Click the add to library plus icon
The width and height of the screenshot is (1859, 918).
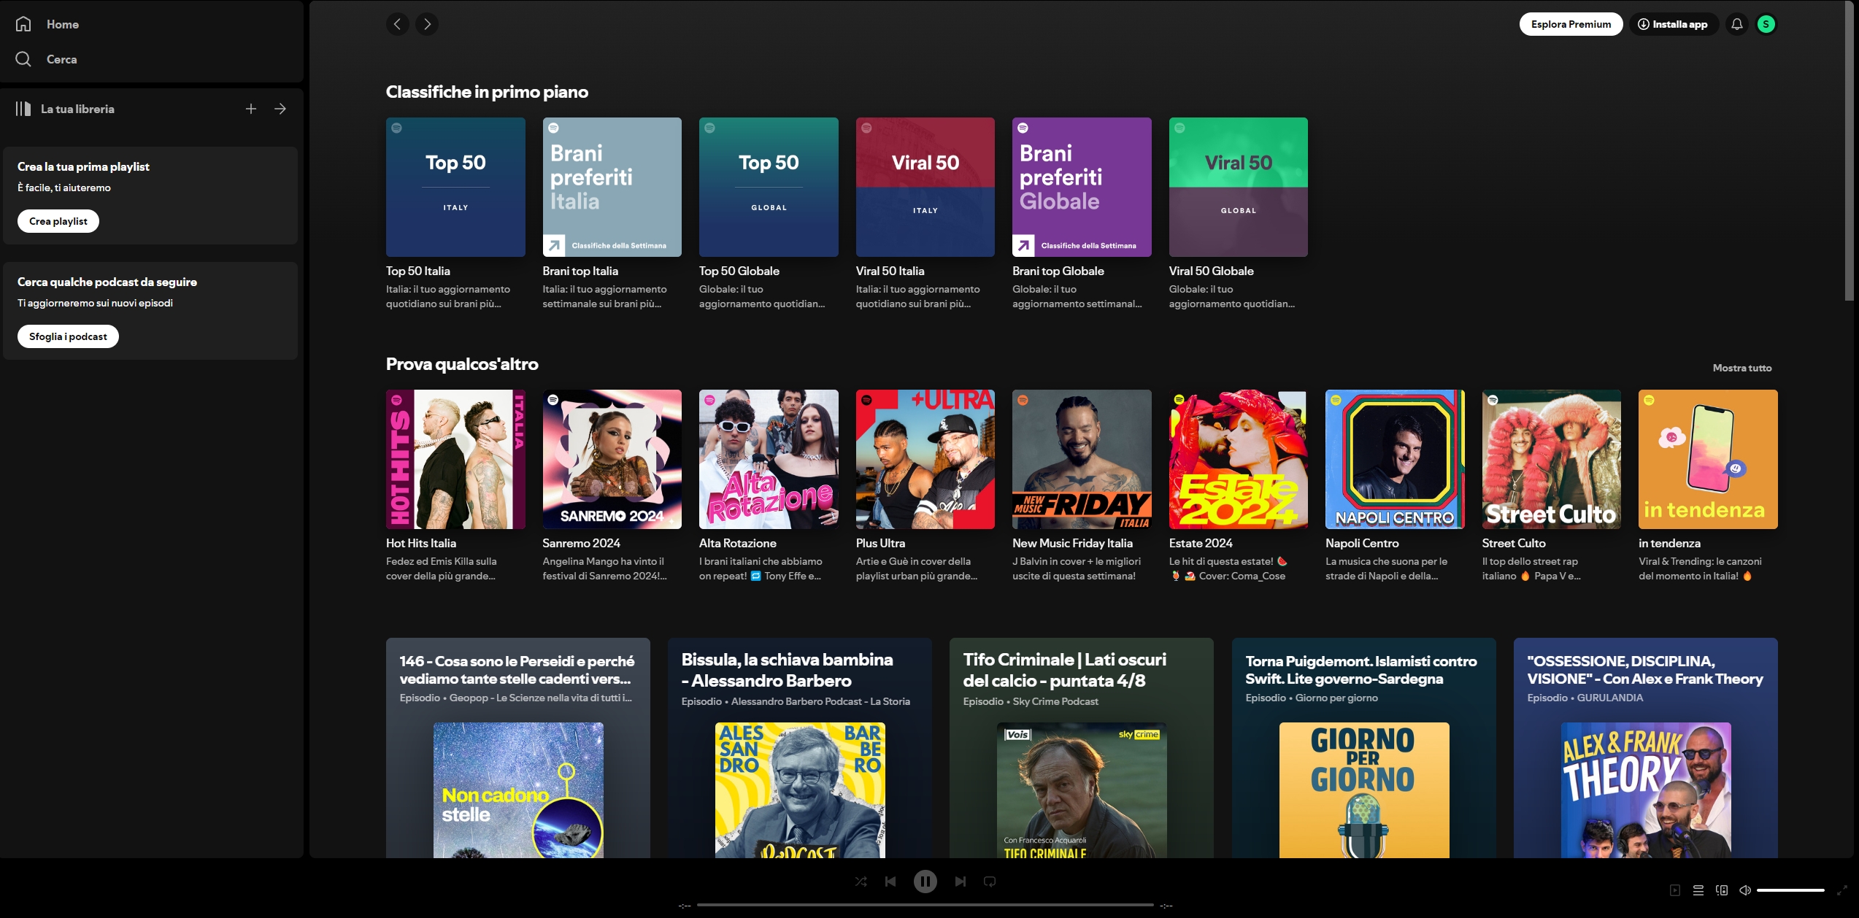[x=250, y=108]
